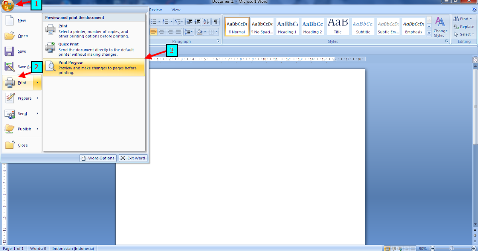The image size is (478, 251).
Task: Choose Open from the Office menu
Action: [22, 36]
